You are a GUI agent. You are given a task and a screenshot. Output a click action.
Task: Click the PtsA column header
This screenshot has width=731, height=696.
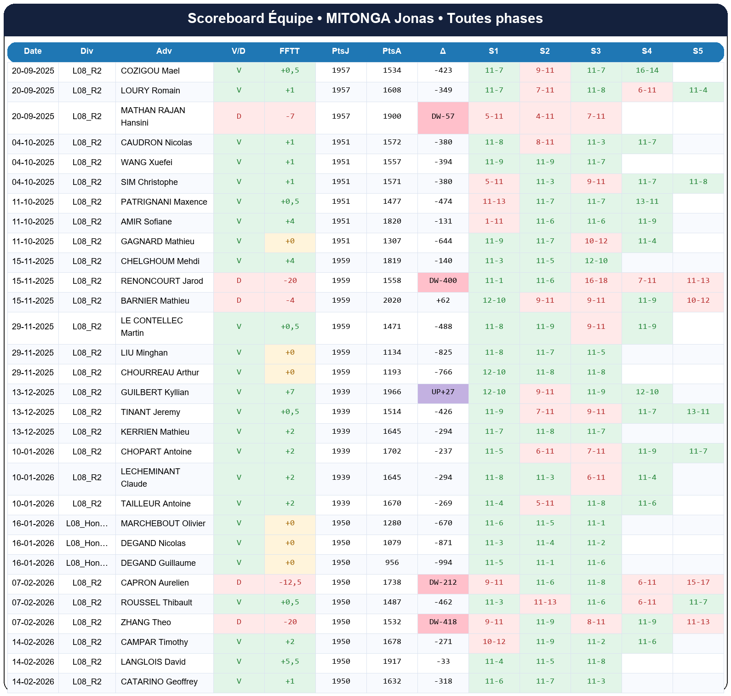pyautogui.click(x=392, y=51)
